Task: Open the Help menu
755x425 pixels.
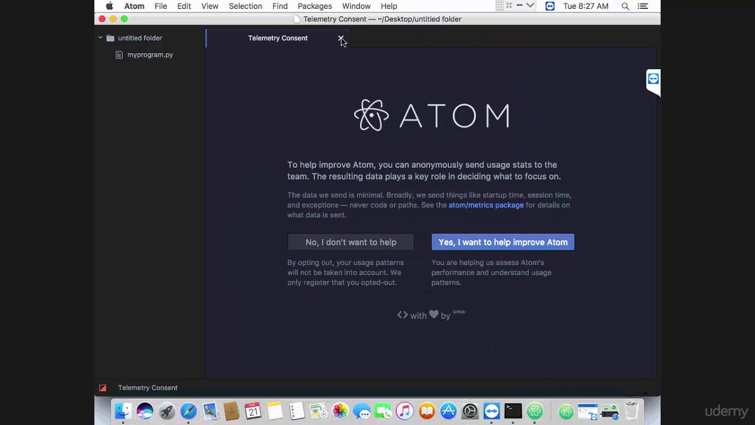Action: pyautogui.click(x=389, y=6)
